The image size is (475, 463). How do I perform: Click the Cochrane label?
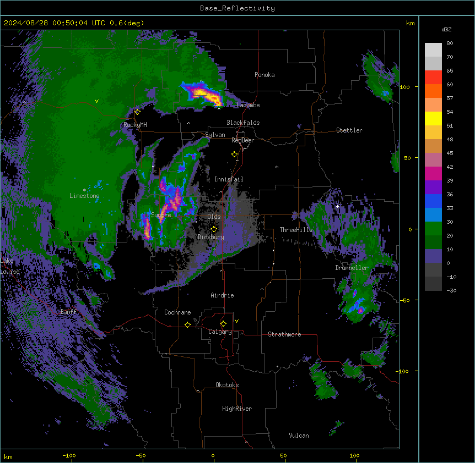(x=177, y=312)
